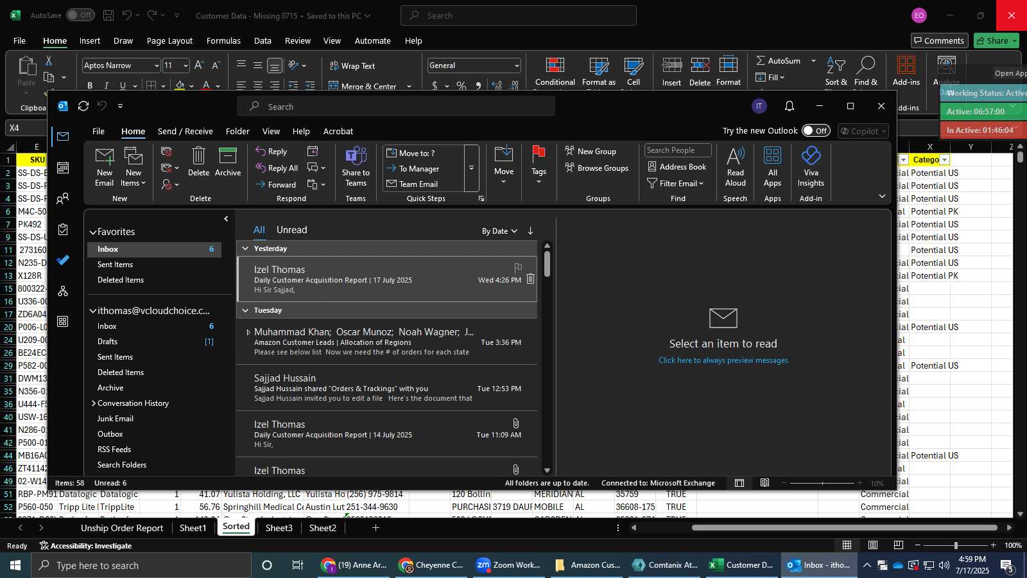Click Excel Share button

pos(997,40)
